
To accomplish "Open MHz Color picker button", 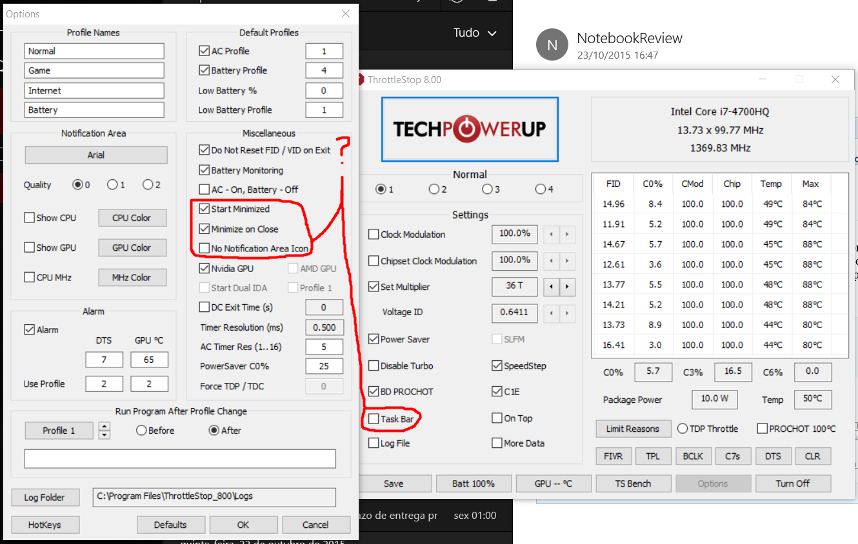I will [x=132, y=277].
